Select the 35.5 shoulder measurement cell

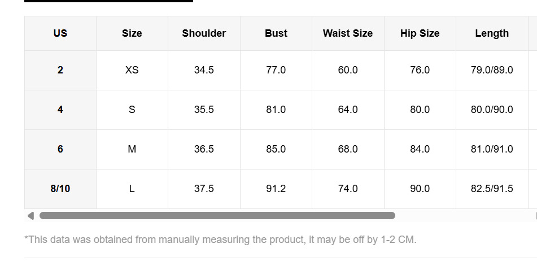[204, 110]
